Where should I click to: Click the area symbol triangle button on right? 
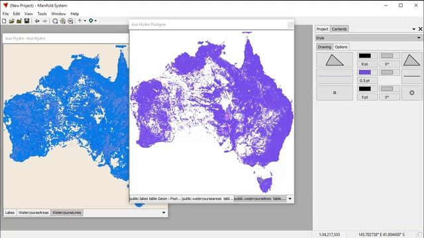click(411, 60)
